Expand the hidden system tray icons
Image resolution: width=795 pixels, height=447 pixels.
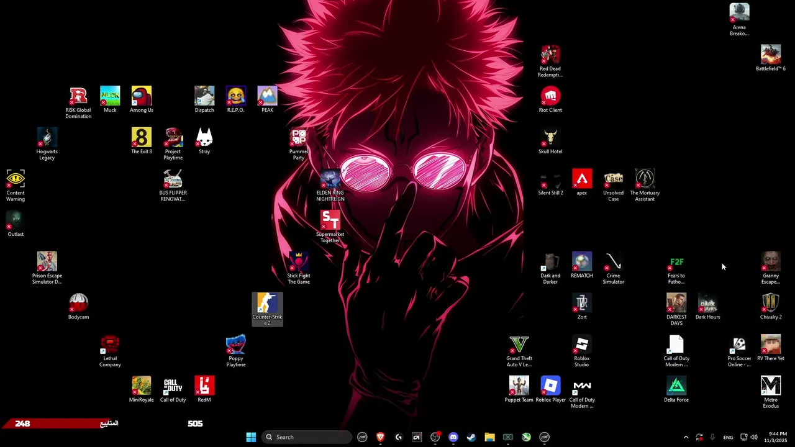686,437
